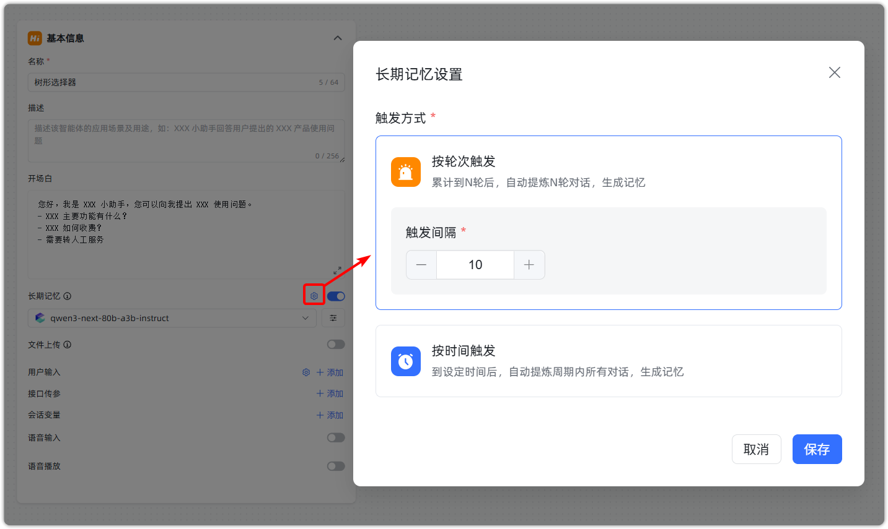888x529 pixels.
Task: Open the qwen3-next-80b-a3b-instruct model dropdown
Action: click(172, 318)
